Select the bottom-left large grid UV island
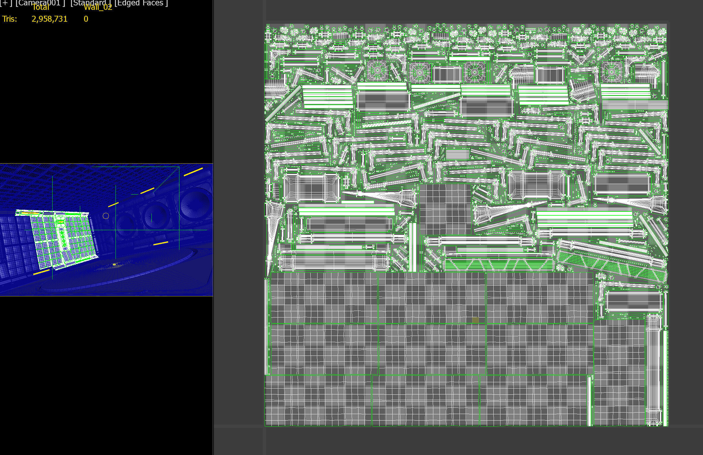This screenshot has height=455, width=703. point(318,400)
